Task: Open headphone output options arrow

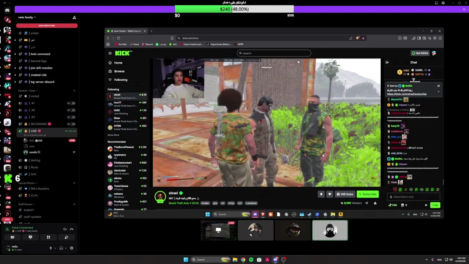Action: click(66, 248)
